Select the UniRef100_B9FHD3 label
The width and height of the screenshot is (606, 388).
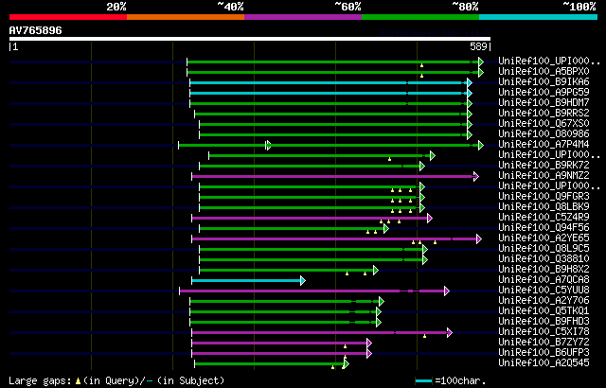tap(544, 322)
